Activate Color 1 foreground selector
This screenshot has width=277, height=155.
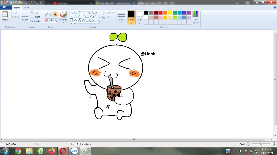click(x=131, y=17)
